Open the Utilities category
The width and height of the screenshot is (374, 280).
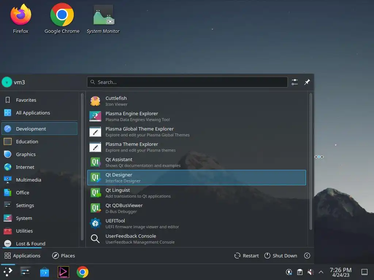(x=39, y=231)
